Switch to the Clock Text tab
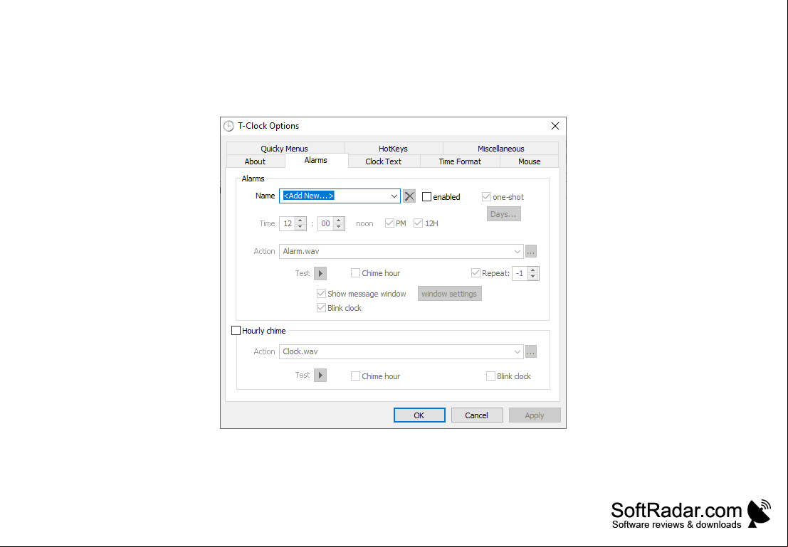 pos(383,161)
